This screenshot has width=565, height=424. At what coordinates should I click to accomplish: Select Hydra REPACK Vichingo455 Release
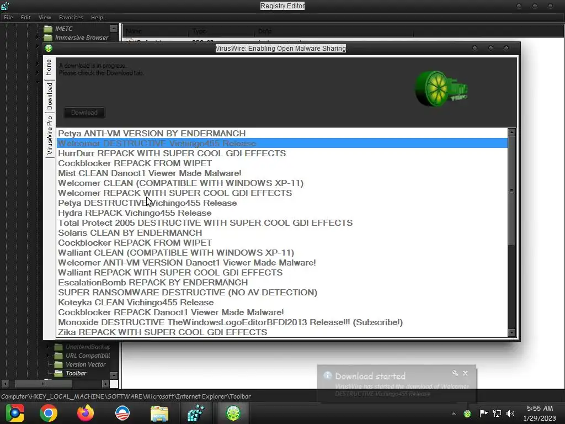(282, 213)
